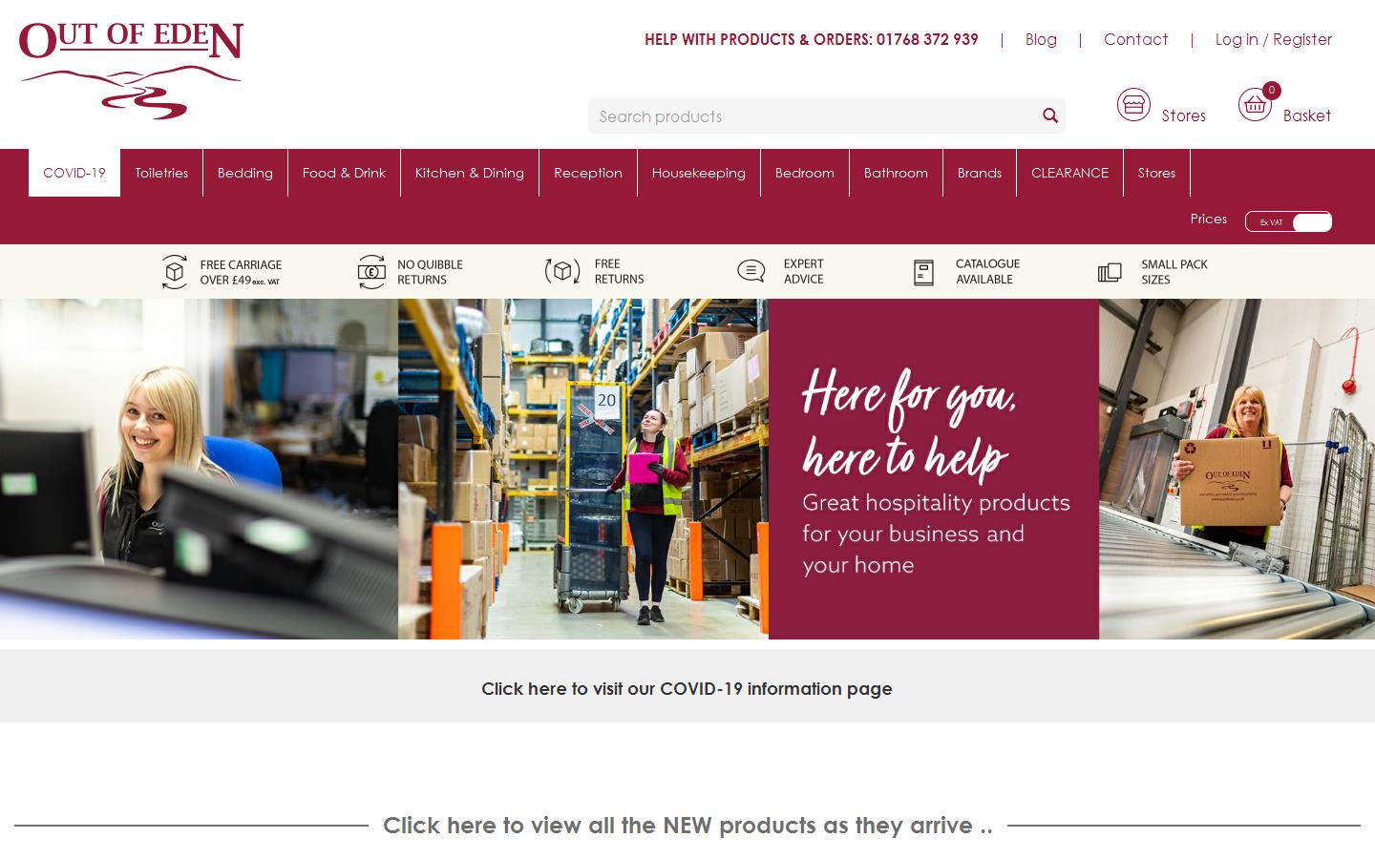Open the shopping basket icon
The height and width of the screenshot is (859, 1375).
click(x=1255, y=105)
